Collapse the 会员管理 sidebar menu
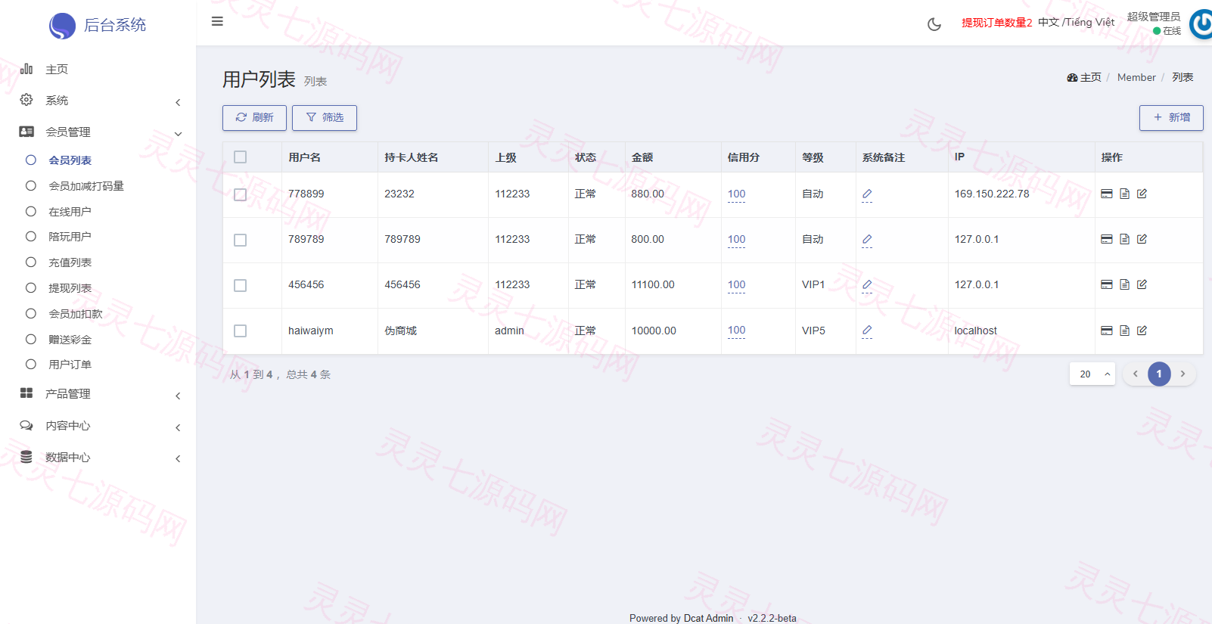Viewport: 1212px width, 624px height. (x=98, y=132)
